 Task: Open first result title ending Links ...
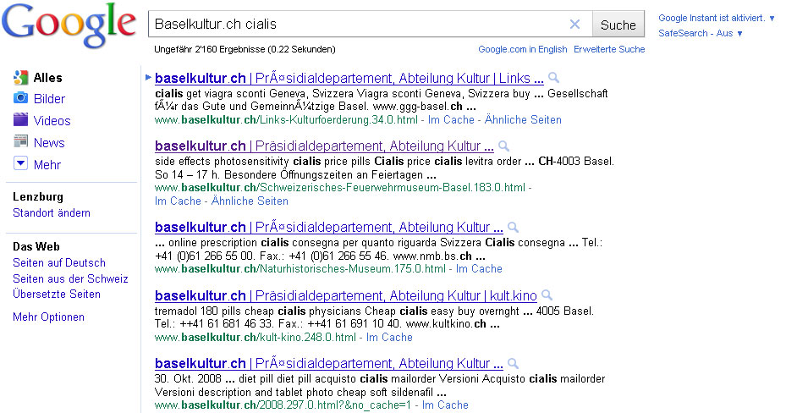[349, 78]
